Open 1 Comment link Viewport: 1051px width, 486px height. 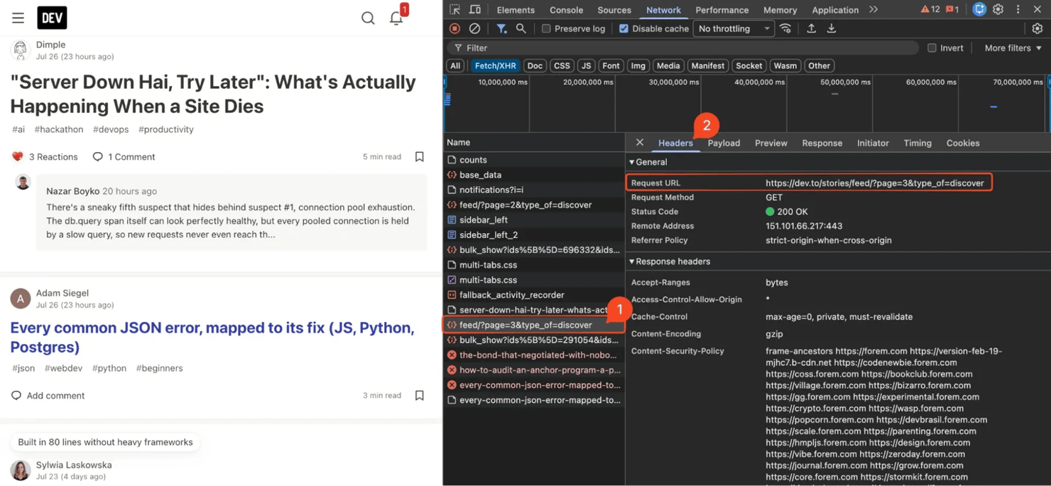tap(124, 156)
